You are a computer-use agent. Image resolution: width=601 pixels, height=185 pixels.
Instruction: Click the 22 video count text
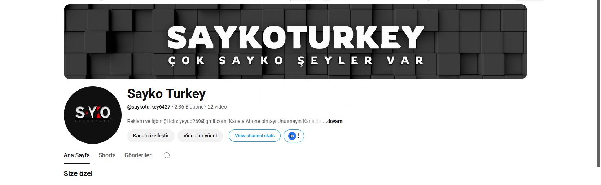point(217,107)
